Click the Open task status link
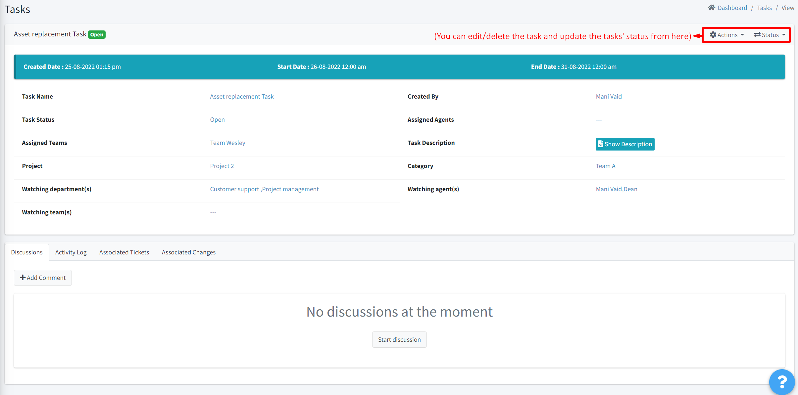Image resolution: width=798 pixels, height=395 pixels. 217,119
